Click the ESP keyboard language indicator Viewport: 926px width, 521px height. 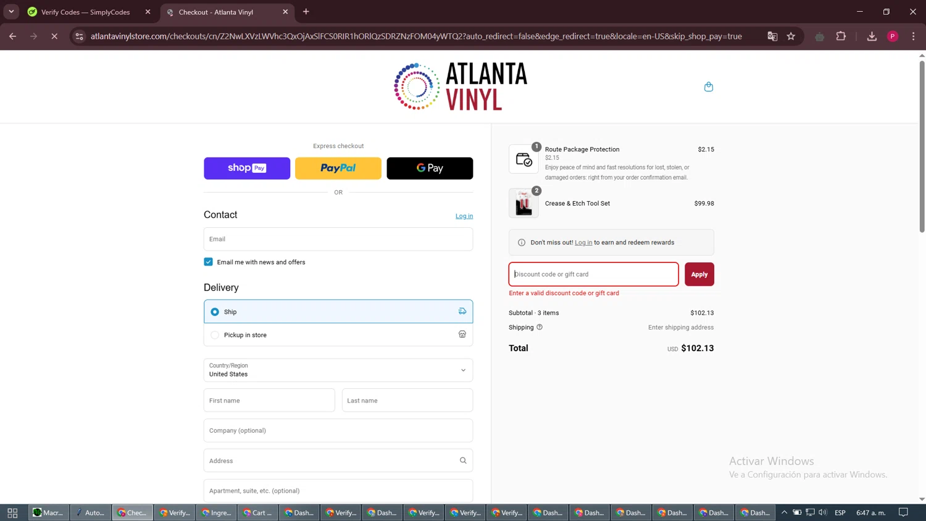(x=840, y=512)
